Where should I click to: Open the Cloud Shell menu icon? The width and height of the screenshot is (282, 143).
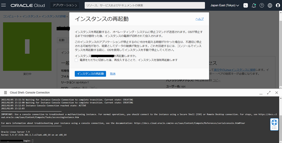[6, 93]
